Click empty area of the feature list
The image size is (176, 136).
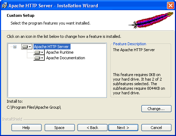[x=57, y=80]
